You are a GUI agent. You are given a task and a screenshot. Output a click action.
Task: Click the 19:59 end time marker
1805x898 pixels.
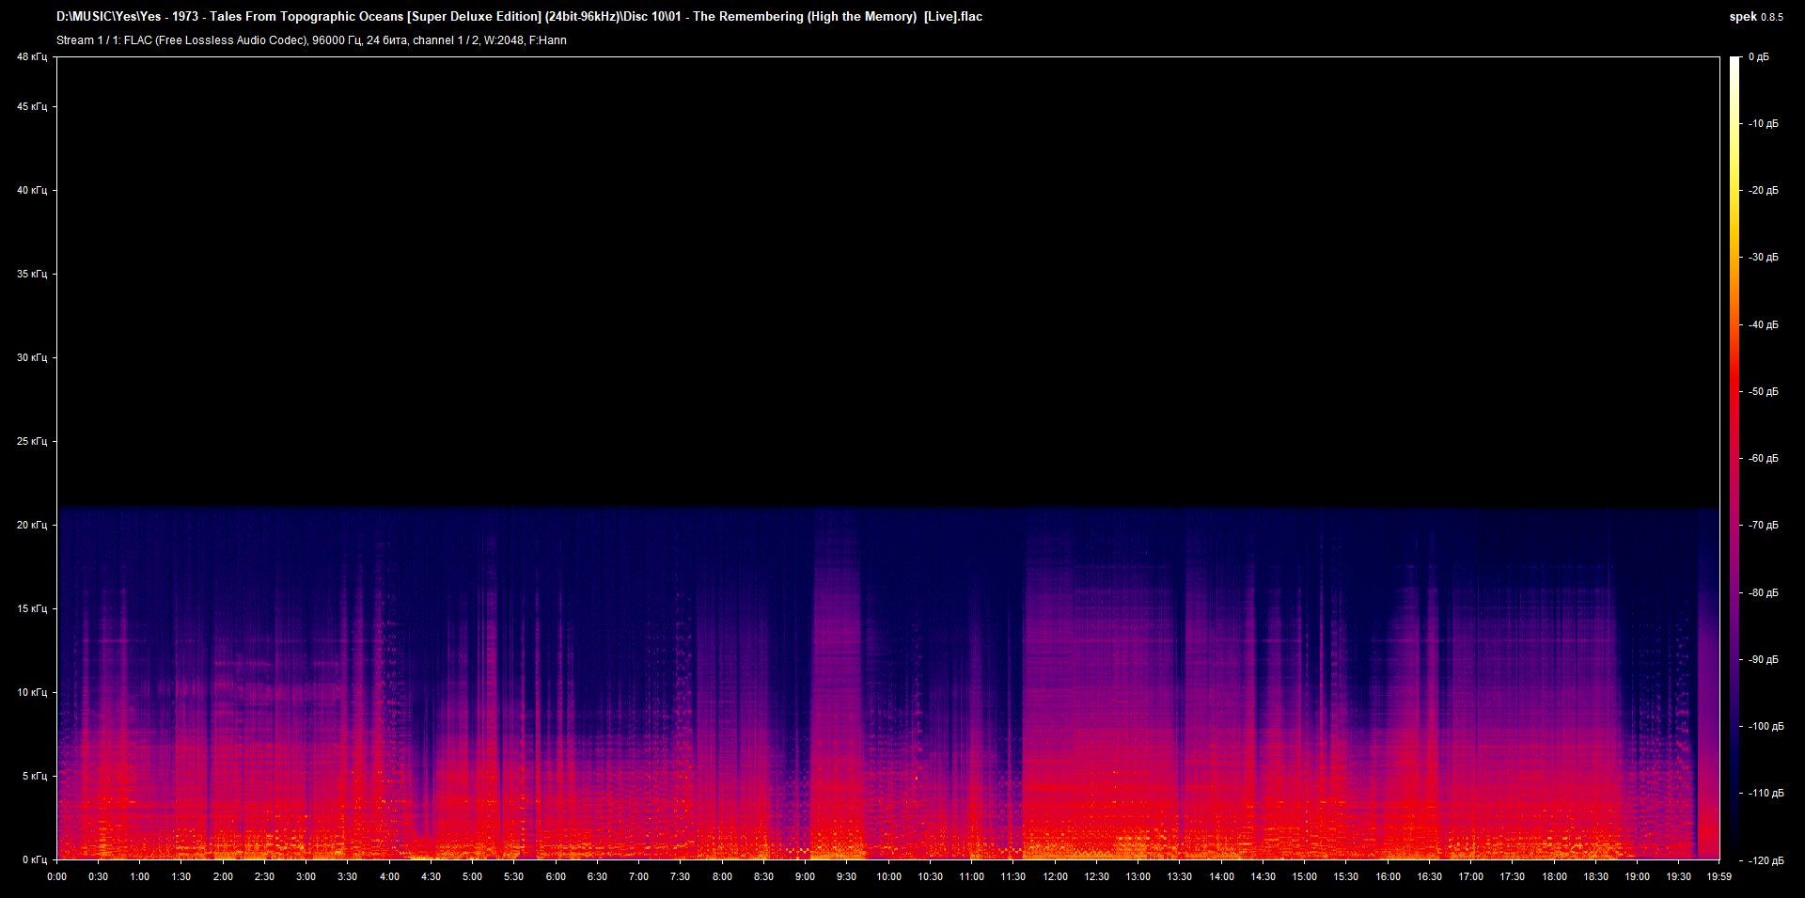coord(1719,876)
